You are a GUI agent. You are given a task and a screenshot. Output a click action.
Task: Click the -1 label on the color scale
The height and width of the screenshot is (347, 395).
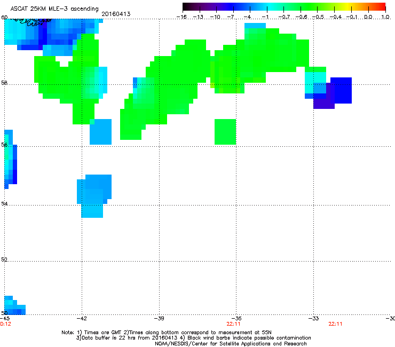[265, 17]
